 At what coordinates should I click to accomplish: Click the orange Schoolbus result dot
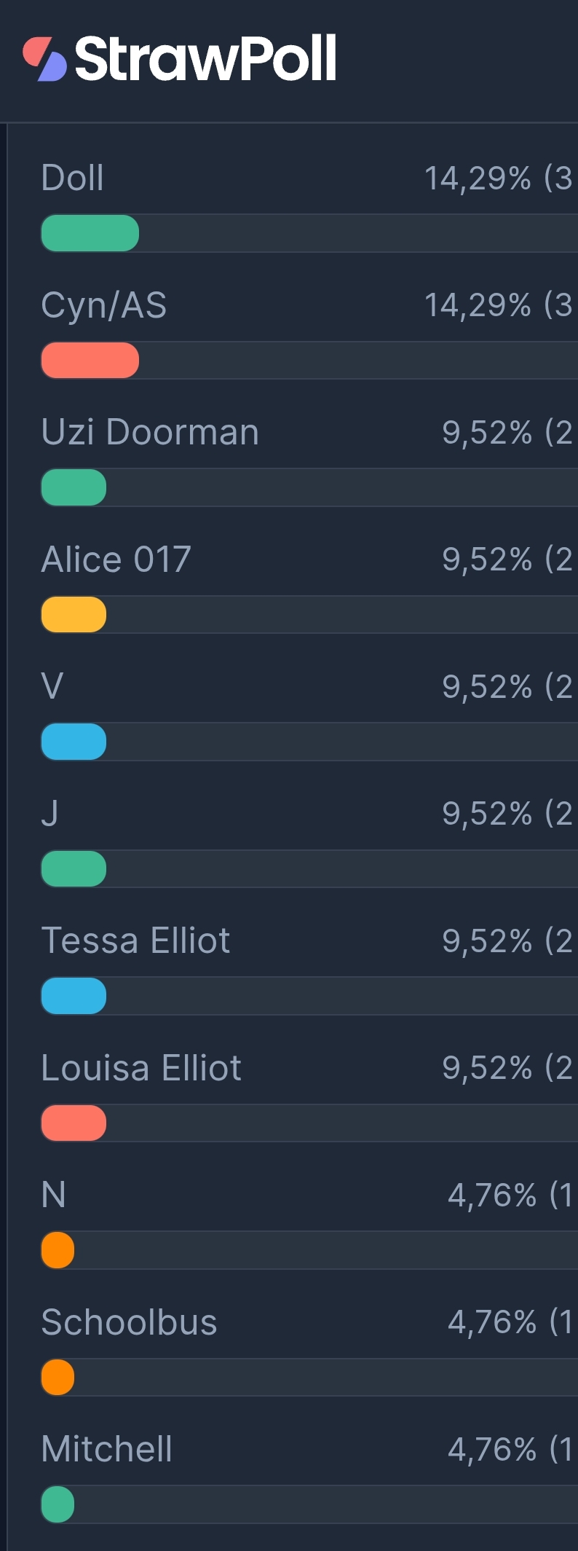tap(58, 1377)
